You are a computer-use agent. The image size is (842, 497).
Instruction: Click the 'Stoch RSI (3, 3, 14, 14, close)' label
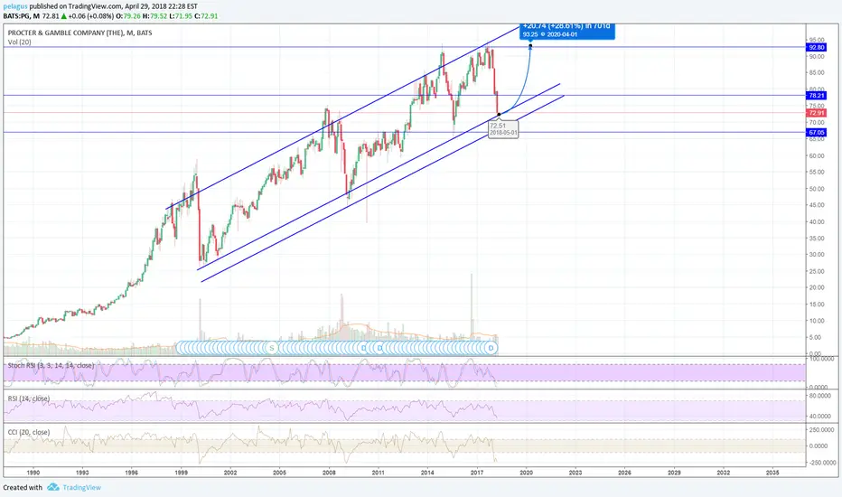[51, 365]
